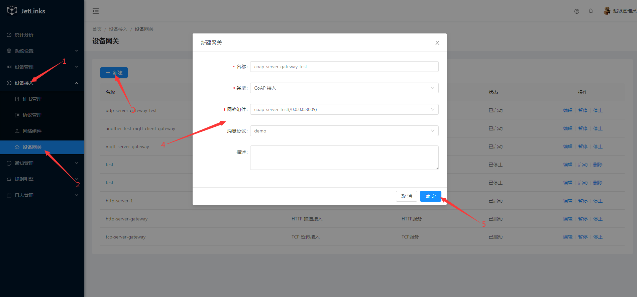Click the 名称 text input field
The image size is (637, 297).
tap(344, 67)
